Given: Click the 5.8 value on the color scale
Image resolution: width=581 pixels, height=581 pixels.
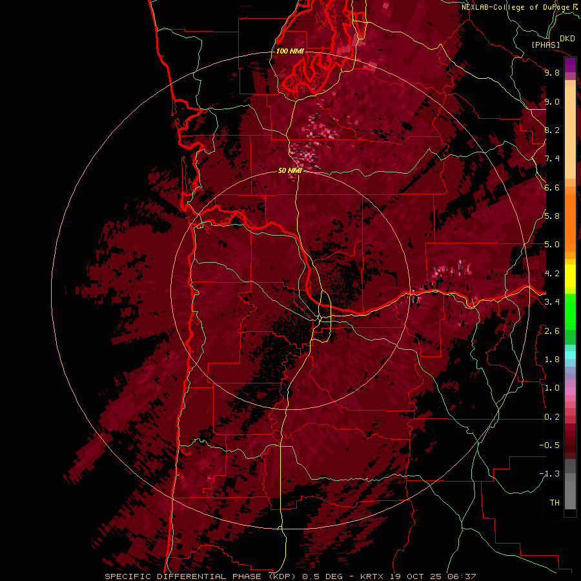Looking at the screenshot, I should pyautogui.click(x=552, y=216).
